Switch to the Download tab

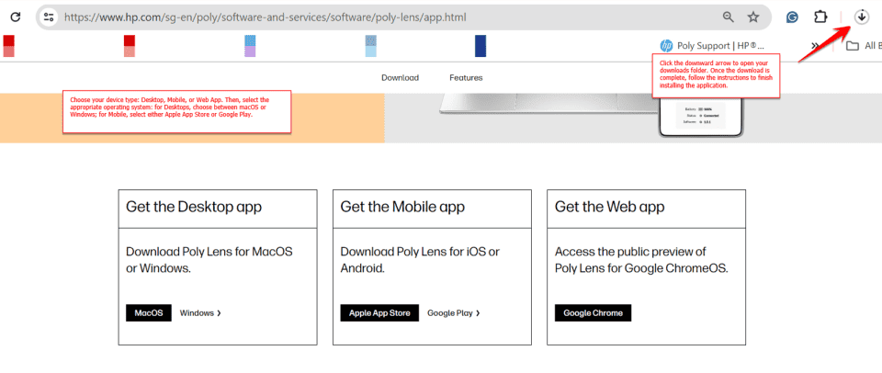coord(400,78)
